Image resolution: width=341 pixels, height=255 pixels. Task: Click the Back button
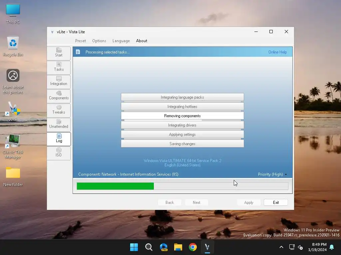coord(170,202)
